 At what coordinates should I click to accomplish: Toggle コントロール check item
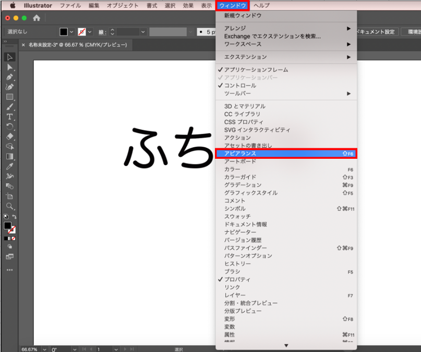coord(286,86)
